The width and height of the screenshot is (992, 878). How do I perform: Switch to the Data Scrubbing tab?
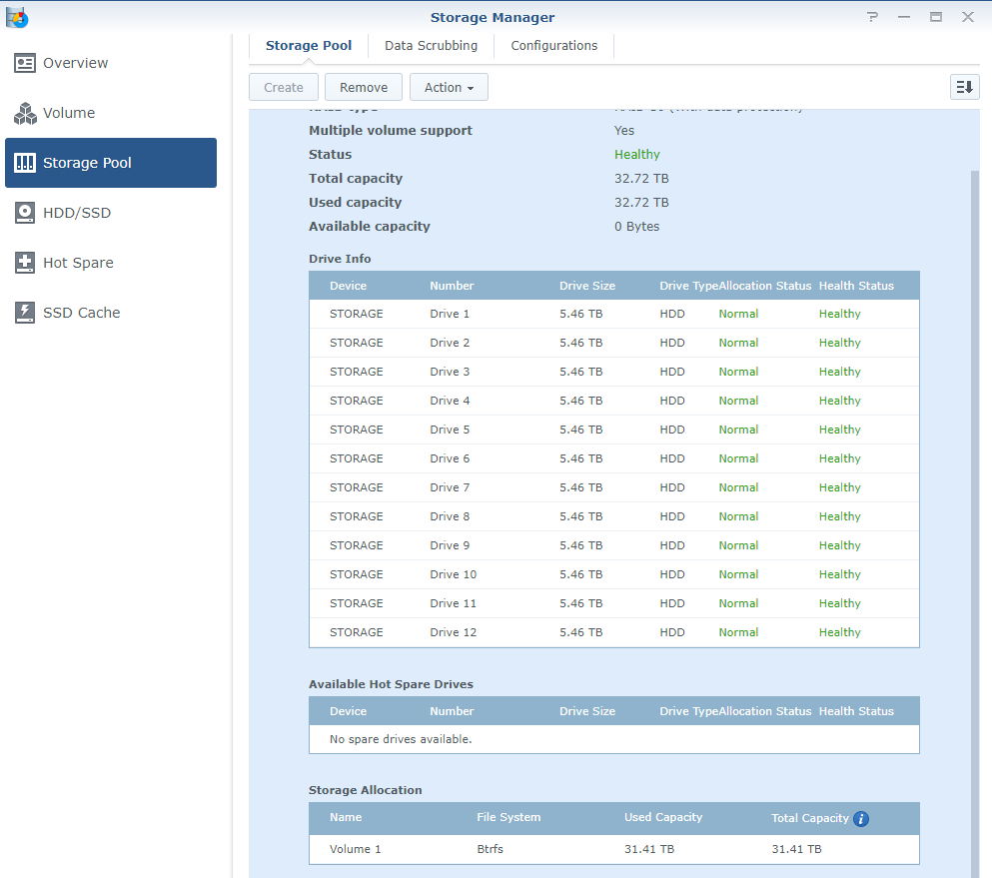[431, 45]
